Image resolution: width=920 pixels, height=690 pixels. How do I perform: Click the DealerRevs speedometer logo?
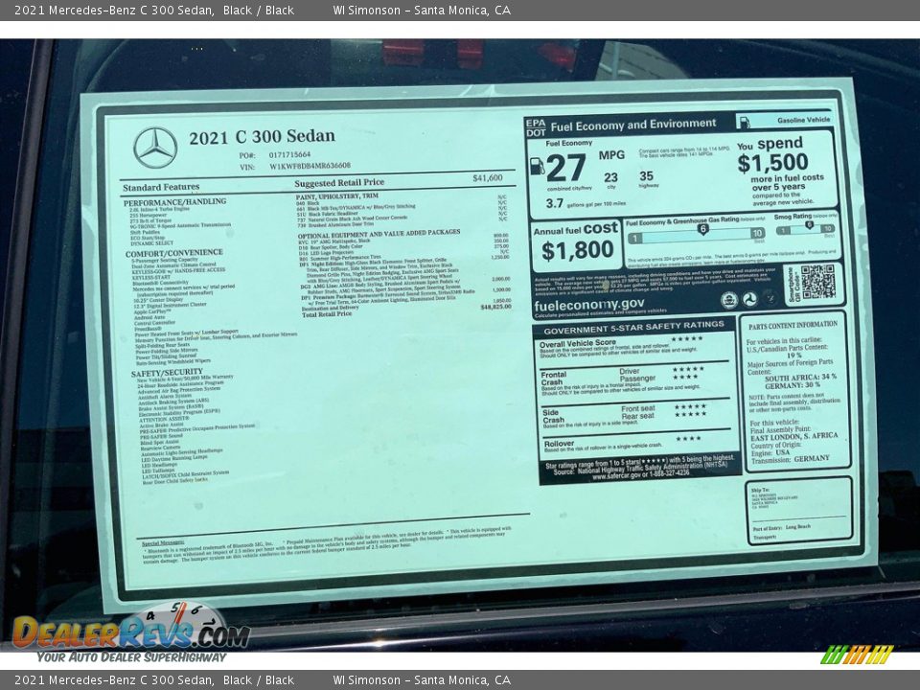click(177, 623)
